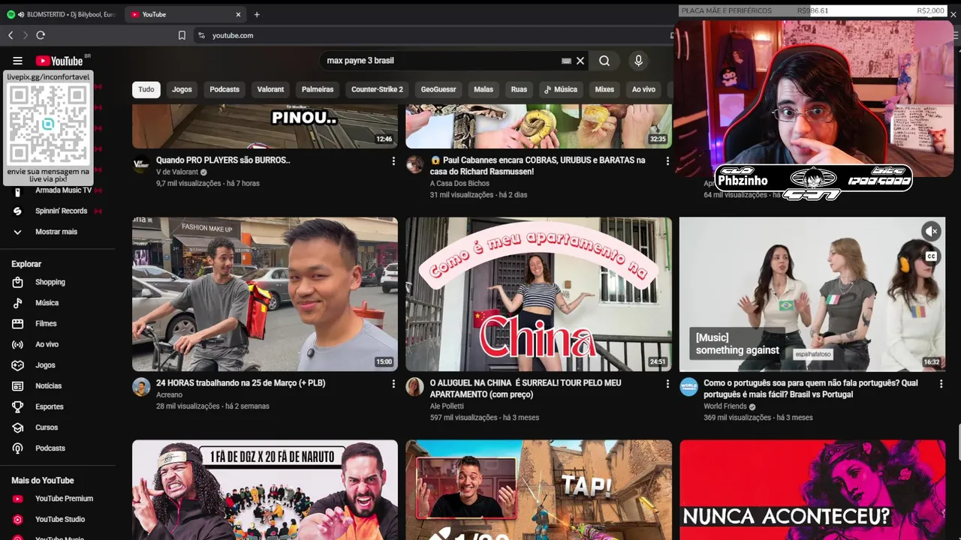Screen dimensions: 961x540
Task: Open options menu for Como o português soa video
Action: point(941,383)
